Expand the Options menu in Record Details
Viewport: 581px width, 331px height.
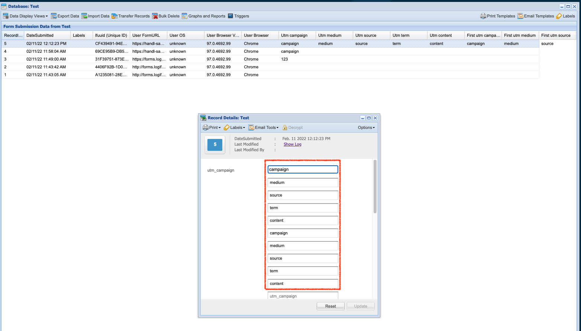coord(366,127)
